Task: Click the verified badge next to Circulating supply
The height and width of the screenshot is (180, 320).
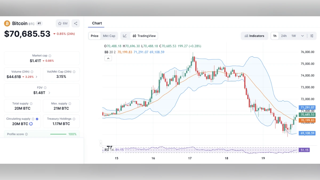Action: pyautogui.click(x=37, y=119)
